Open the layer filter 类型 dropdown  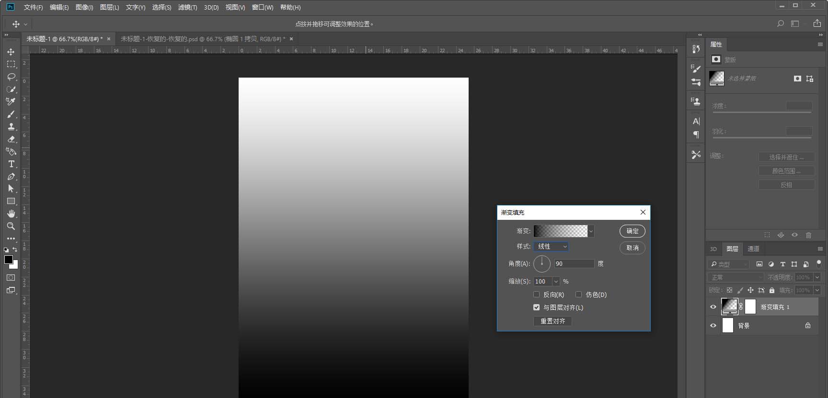coord(728,264)
